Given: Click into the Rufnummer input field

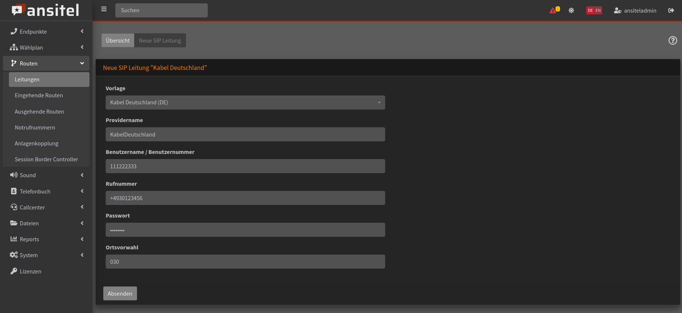Looking at the screenshot, I should pyautogui.click(x=245, y=198).
